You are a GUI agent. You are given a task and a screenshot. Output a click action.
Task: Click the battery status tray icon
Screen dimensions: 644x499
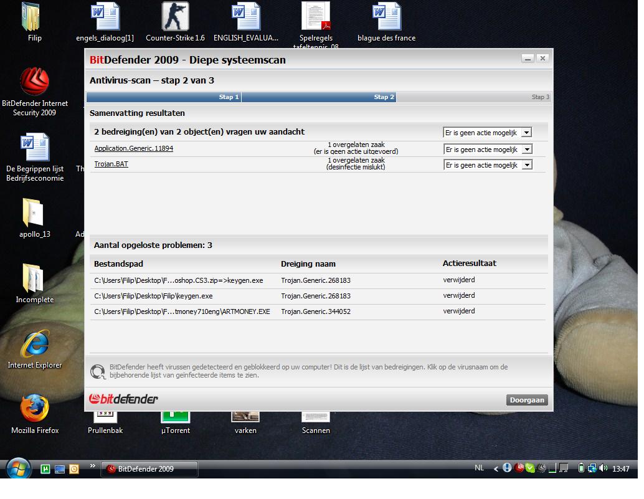pyautogui.click(x=580, y=468)
